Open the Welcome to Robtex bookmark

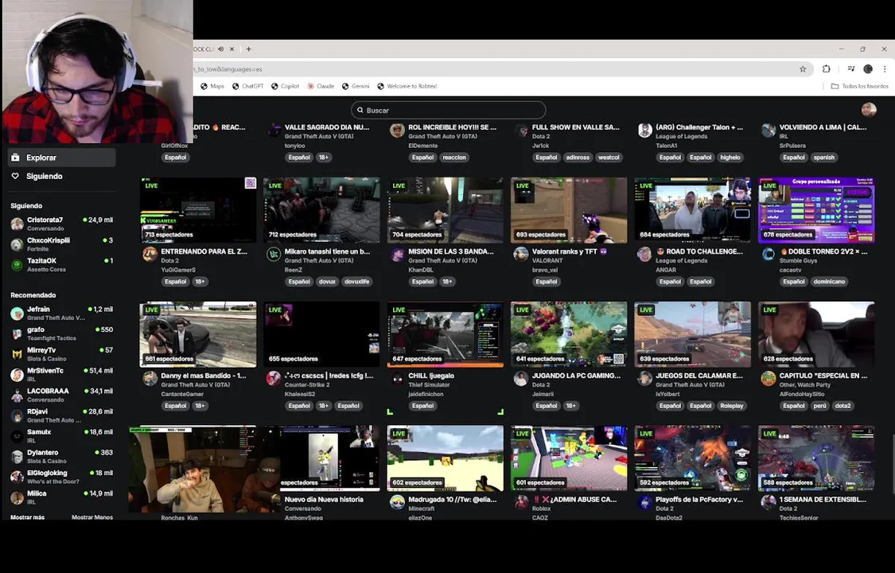pyautogui.click(x=407, y=86)
